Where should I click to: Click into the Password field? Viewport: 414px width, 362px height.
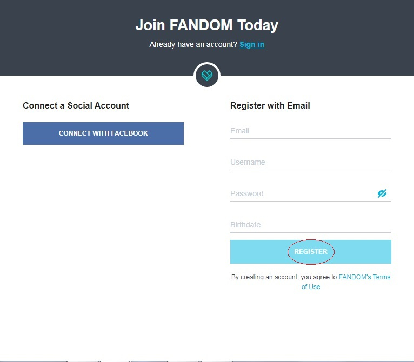pos(303,193)
